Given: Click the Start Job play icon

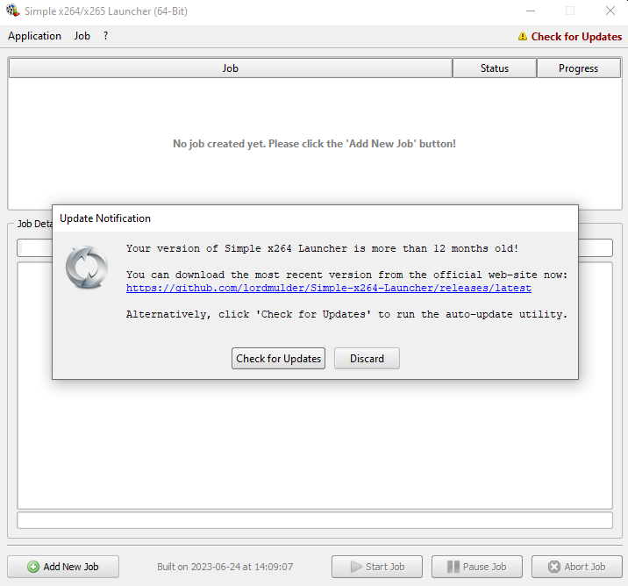Looking at the screenshot, I should (x=355, y=567).
